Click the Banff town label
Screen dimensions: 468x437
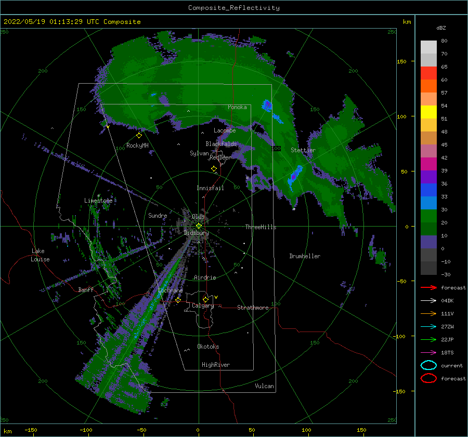point(86,289)
